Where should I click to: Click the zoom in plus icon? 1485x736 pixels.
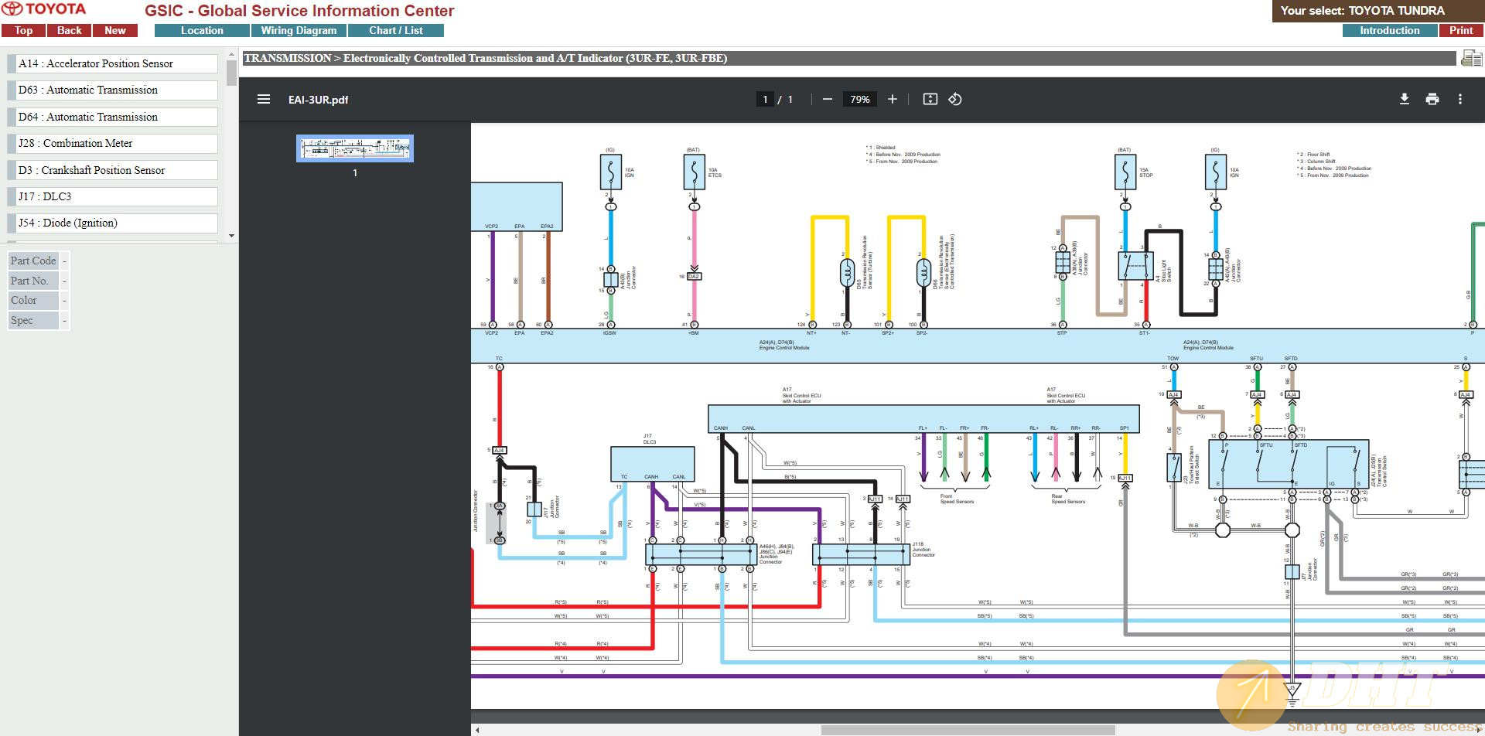(x=892, y=99)
